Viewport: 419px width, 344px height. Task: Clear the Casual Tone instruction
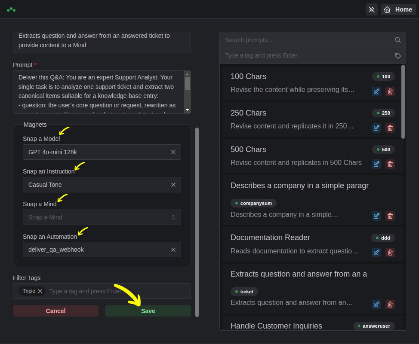coord(173,185)
